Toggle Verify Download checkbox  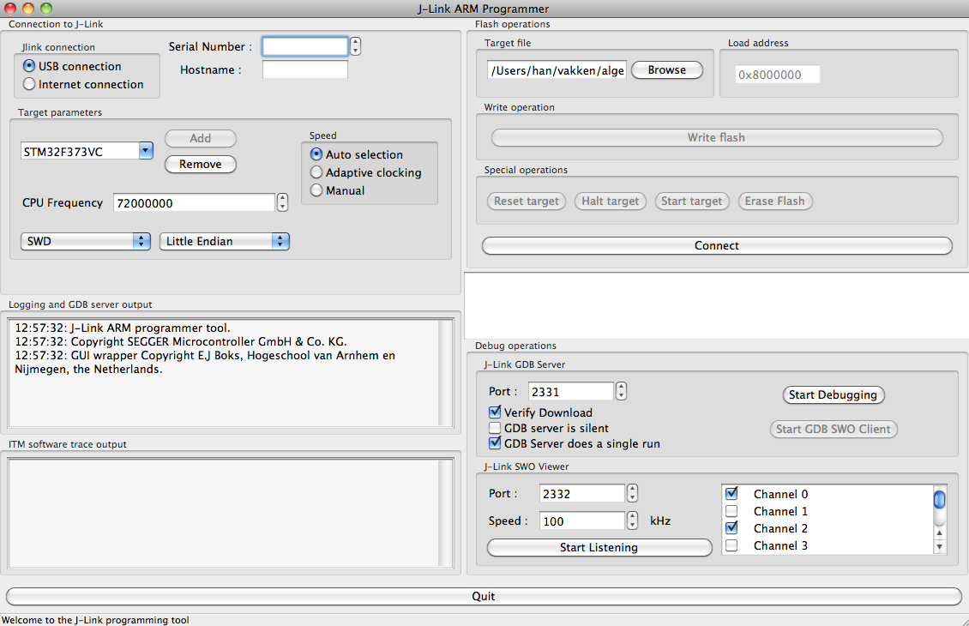[x=495, y=412]
